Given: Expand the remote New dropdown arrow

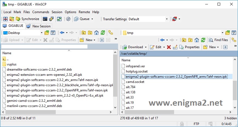Looking at the screenshot, I should (x=218, y=47).
